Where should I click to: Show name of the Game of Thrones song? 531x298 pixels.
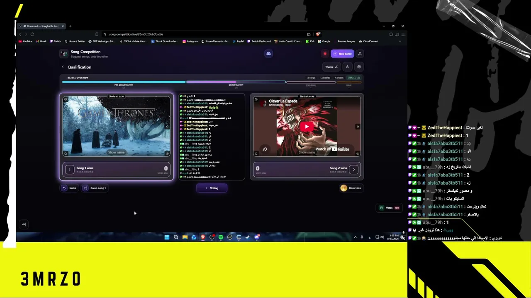tap(116, 152)
